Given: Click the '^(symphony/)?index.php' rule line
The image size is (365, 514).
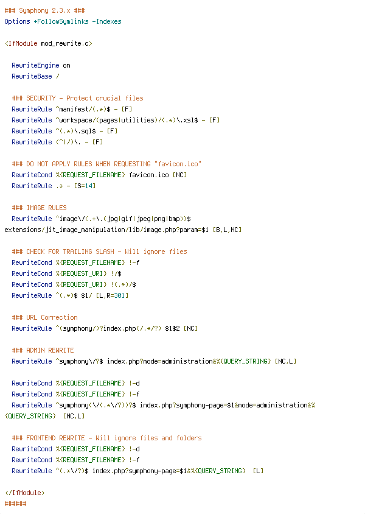Looking at the screenshot, I should point(105,328).
